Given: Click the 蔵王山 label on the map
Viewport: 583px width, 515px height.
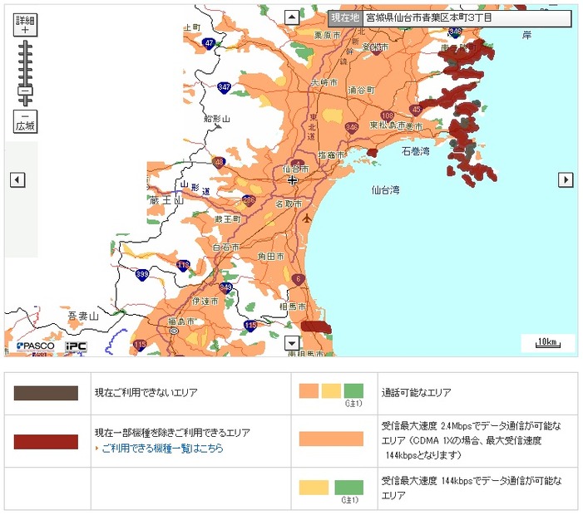Looking at the screenshot, I should [x=166, y=200].
